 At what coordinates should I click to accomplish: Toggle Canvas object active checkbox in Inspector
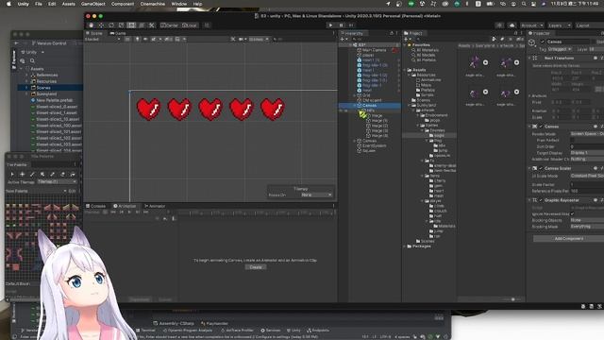coord(543,42)
